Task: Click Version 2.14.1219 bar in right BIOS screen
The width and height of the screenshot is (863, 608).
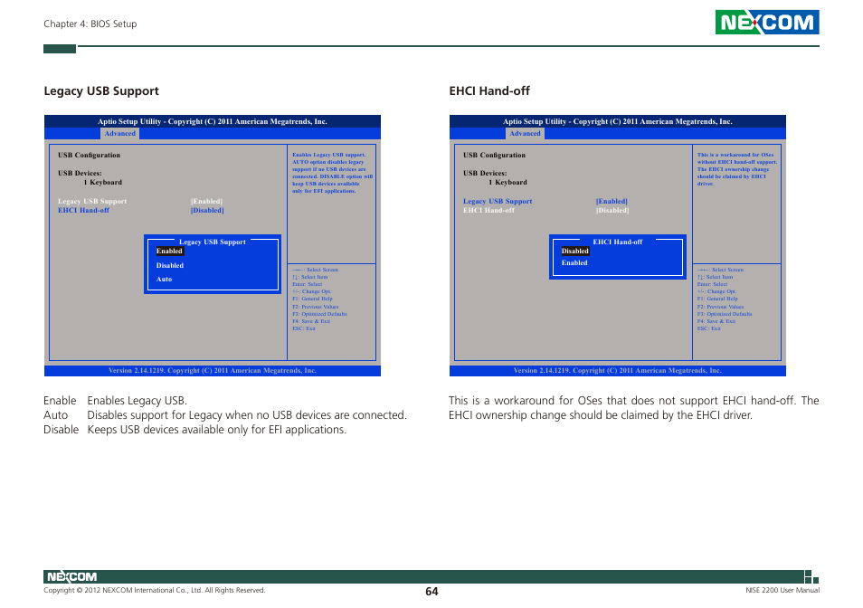Action: pyautogui.click(x=618, y=371)
